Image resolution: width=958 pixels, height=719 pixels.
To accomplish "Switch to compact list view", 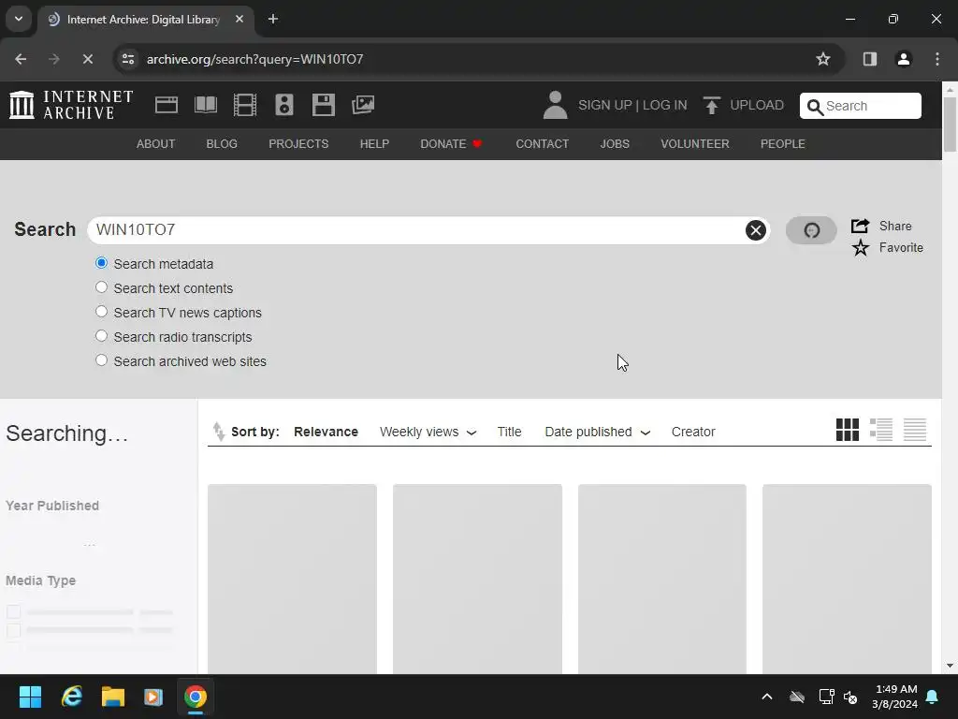I will click(915, 430).
